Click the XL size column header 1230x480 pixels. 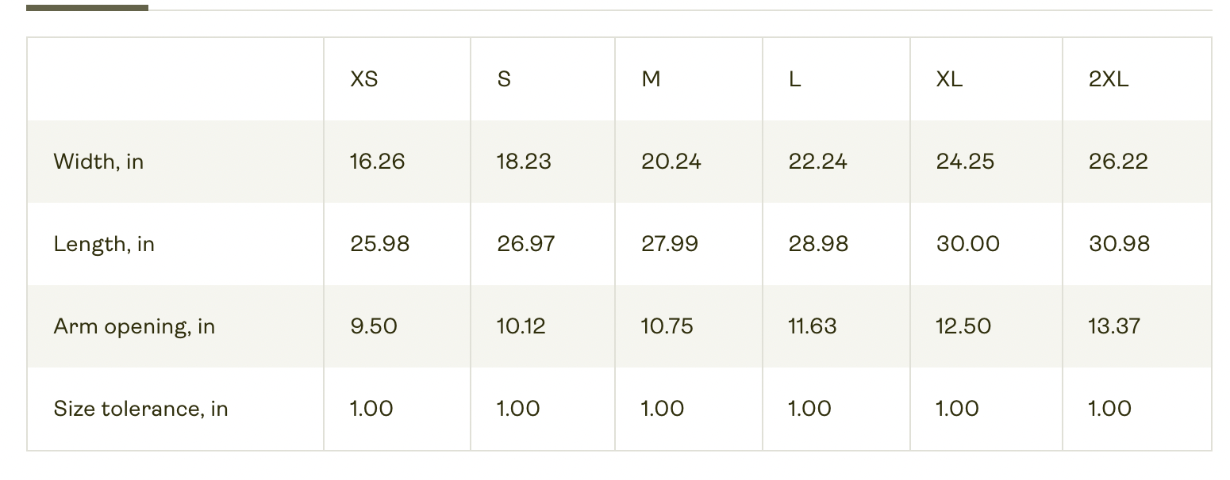pyautogui.click(x=949, y=79)
